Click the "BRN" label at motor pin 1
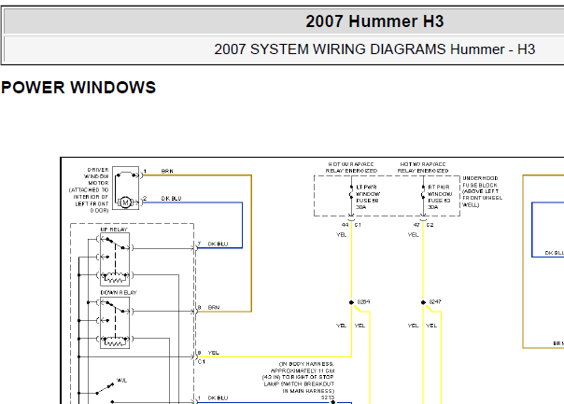Viewport: 564px width, 404px height. pos(167,171)
